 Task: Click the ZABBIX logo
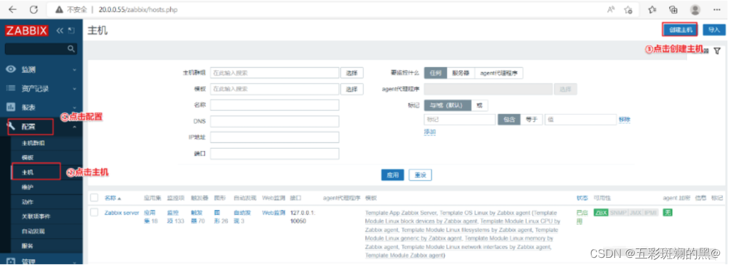(x=26, y=31)
